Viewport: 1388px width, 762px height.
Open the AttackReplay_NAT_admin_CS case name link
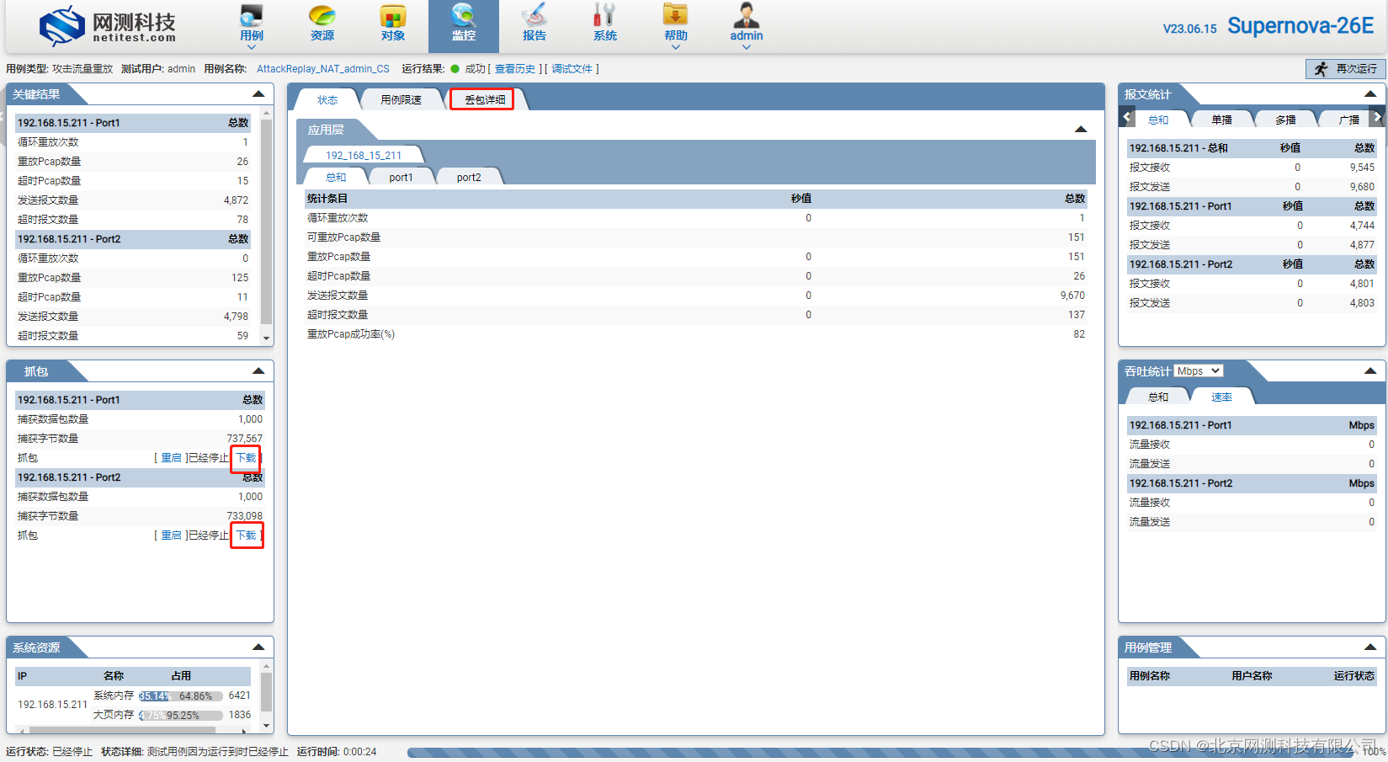point(323,69)
